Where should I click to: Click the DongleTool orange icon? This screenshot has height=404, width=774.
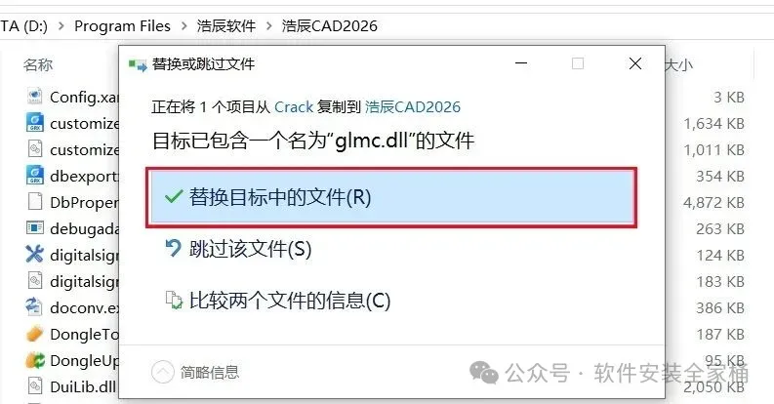point(34,334)
